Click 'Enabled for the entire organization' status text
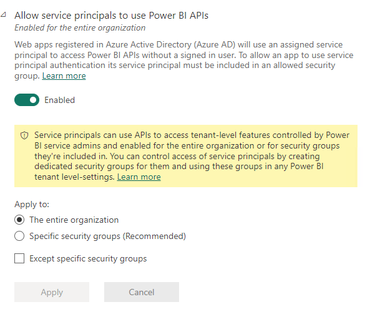Screen dimensions: 385x312 click(x=80, y=27)
